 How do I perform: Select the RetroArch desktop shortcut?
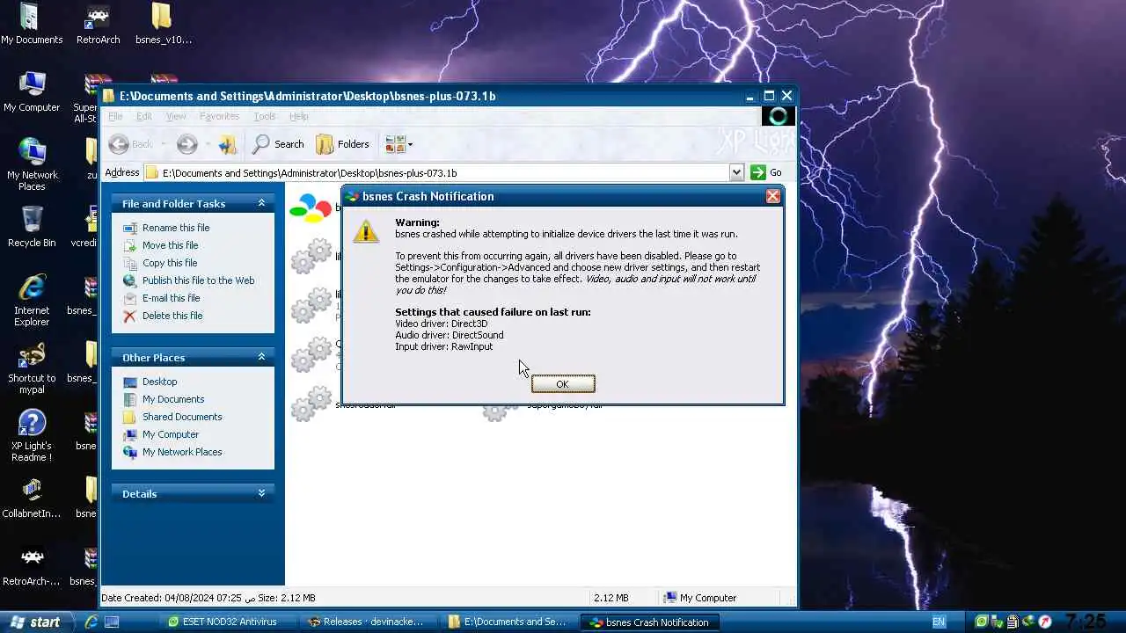pos(98,24)
